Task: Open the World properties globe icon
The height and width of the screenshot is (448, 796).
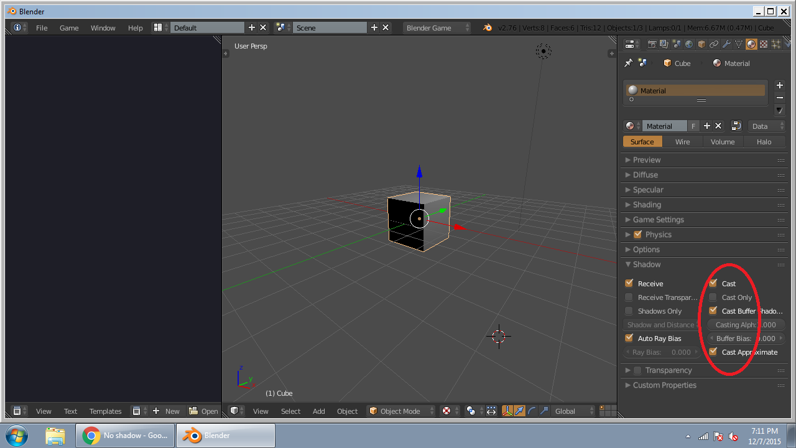Action: [689, 44]
